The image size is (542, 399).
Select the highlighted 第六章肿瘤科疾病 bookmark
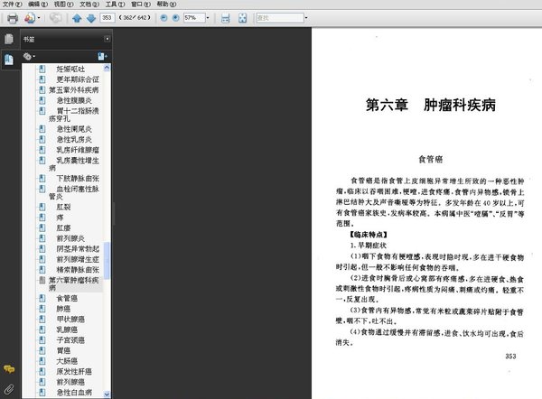point(74,283)
